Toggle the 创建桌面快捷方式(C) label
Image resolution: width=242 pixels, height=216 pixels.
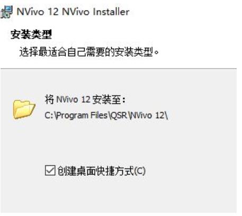101,171
